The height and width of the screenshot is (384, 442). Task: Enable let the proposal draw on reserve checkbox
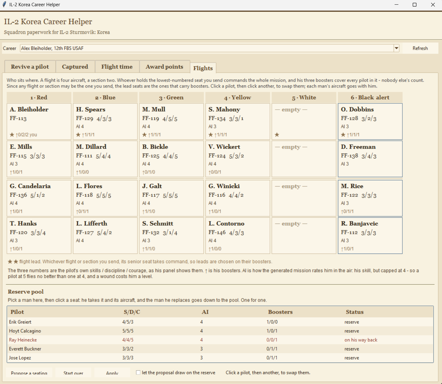138,372
